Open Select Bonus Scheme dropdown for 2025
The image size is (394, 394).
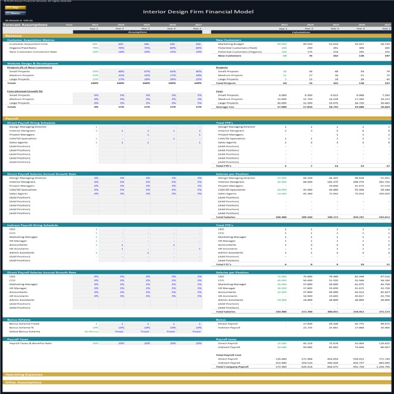[x=138, y=331]
